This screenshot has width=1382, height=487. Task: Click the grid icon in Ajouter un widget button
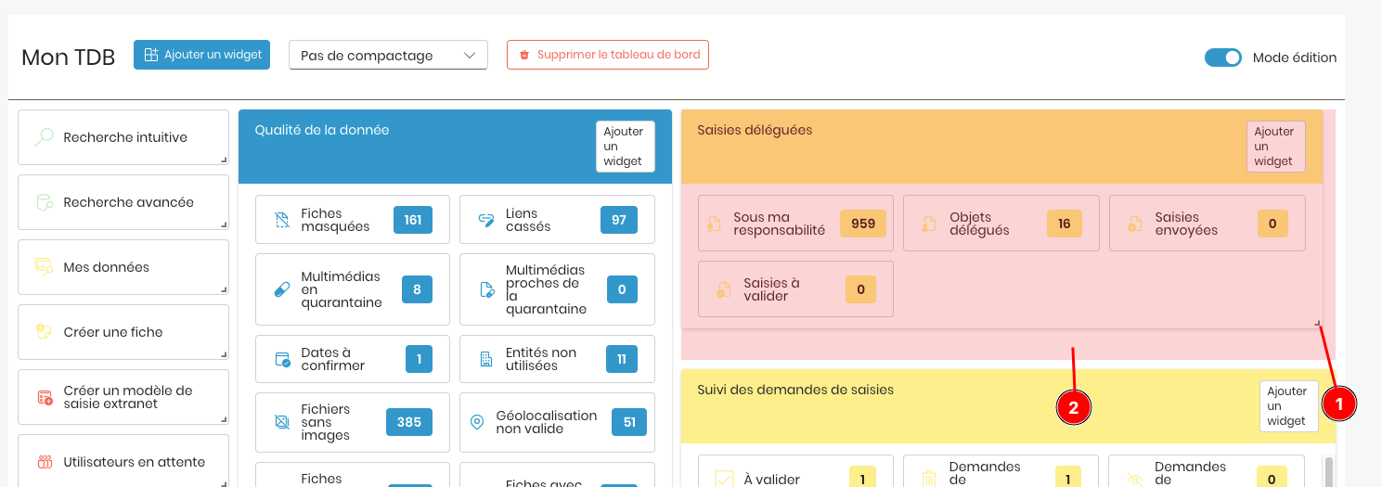point(151,55)
